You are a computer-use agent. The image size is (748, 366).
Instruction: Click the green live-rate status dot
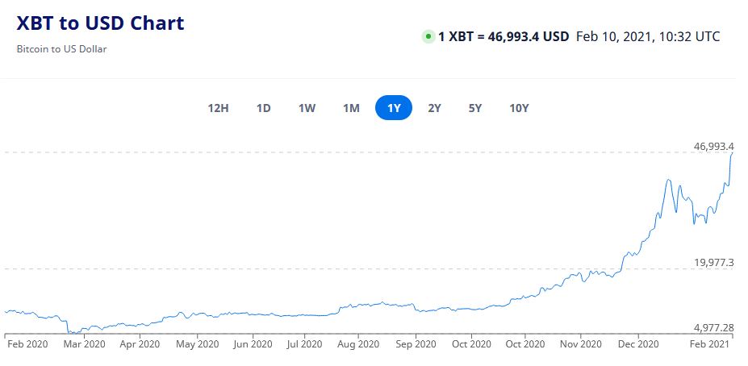point(428,36)
